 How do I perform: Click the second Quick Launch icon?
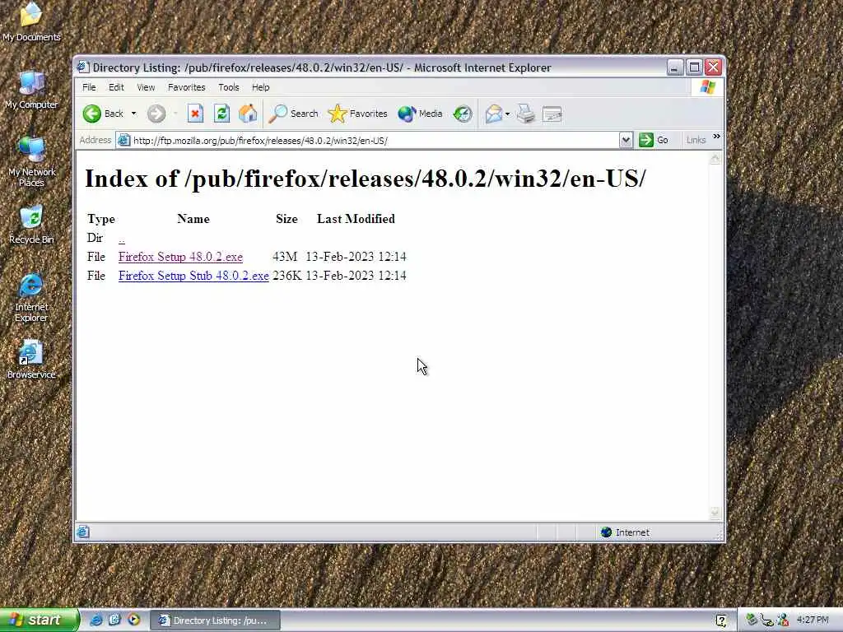114,620
